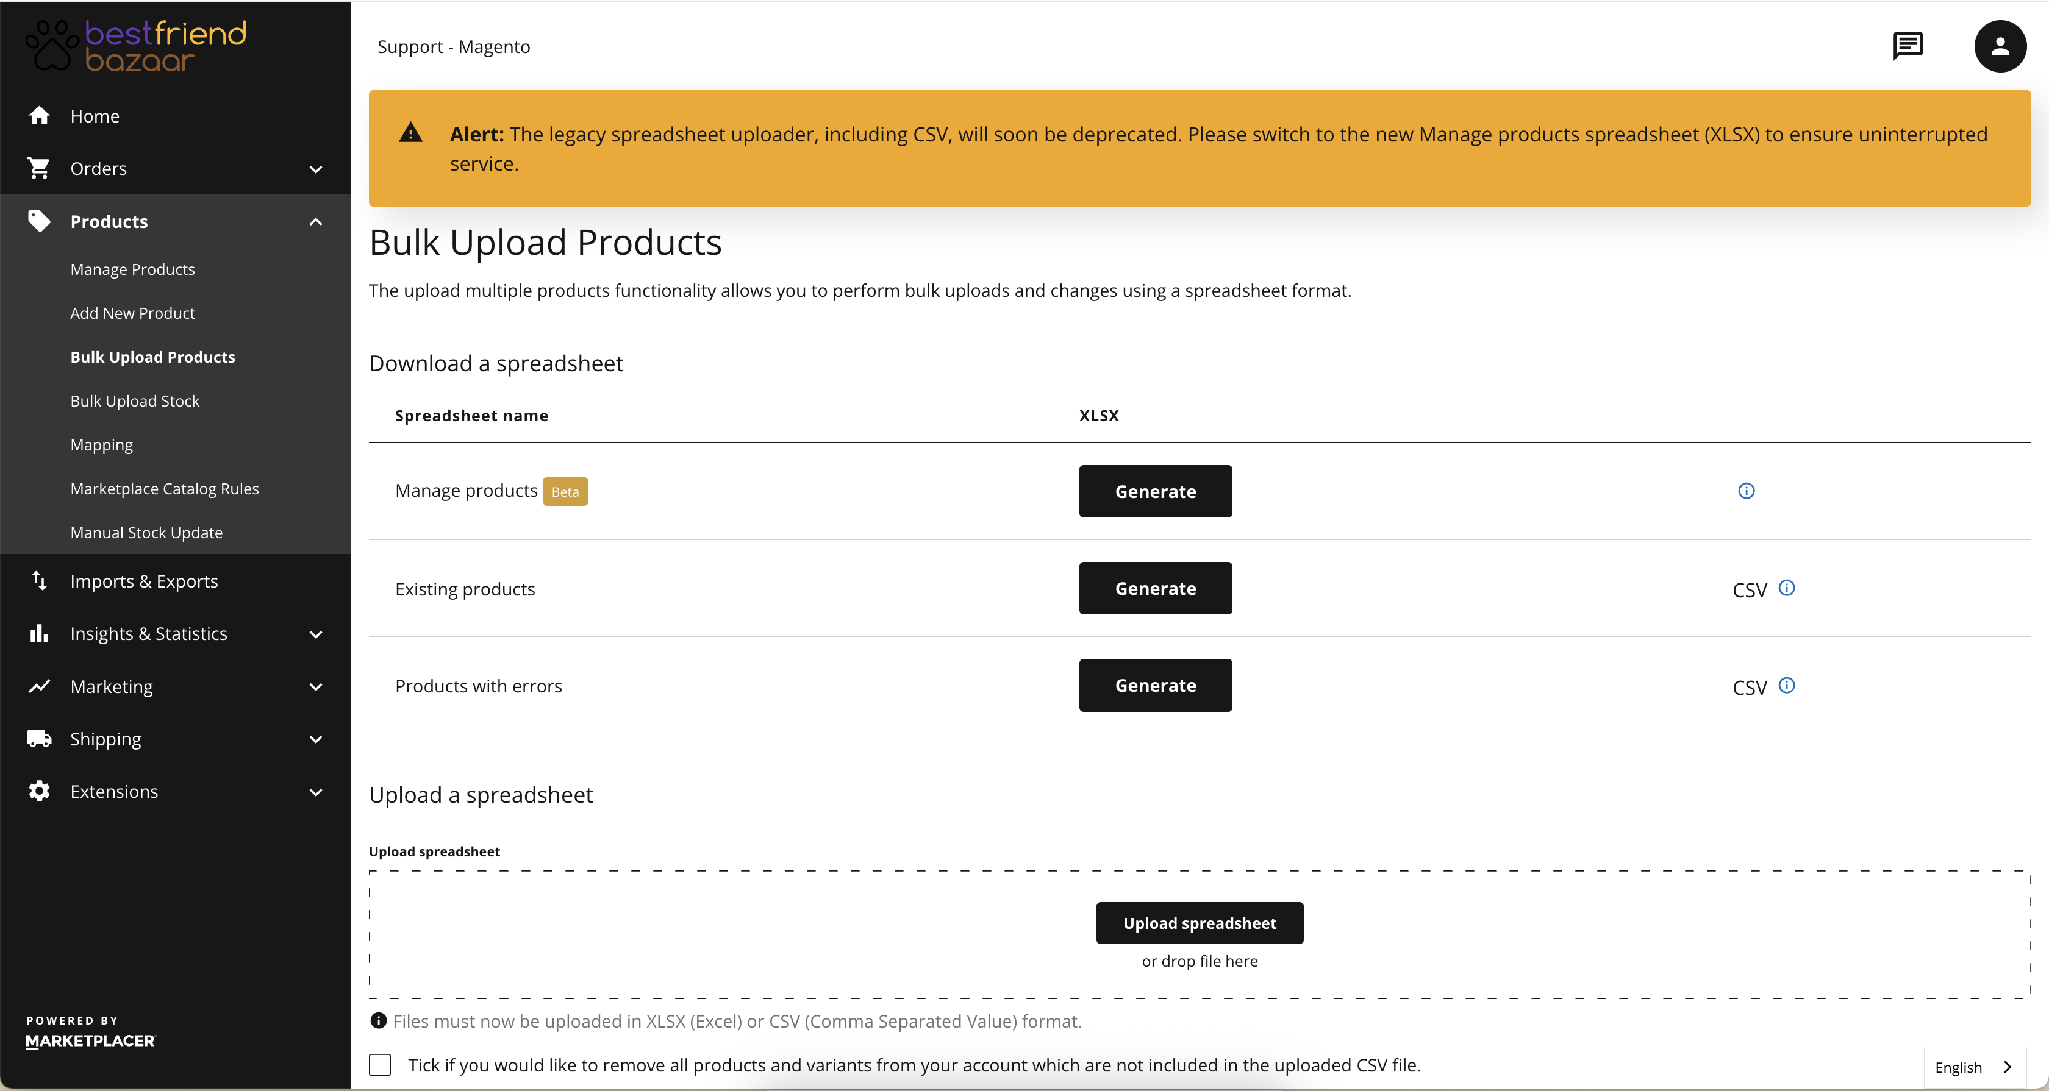Click info icon beside file format note
This screenshot has width=2049, height=1091.
[379, 1021]
